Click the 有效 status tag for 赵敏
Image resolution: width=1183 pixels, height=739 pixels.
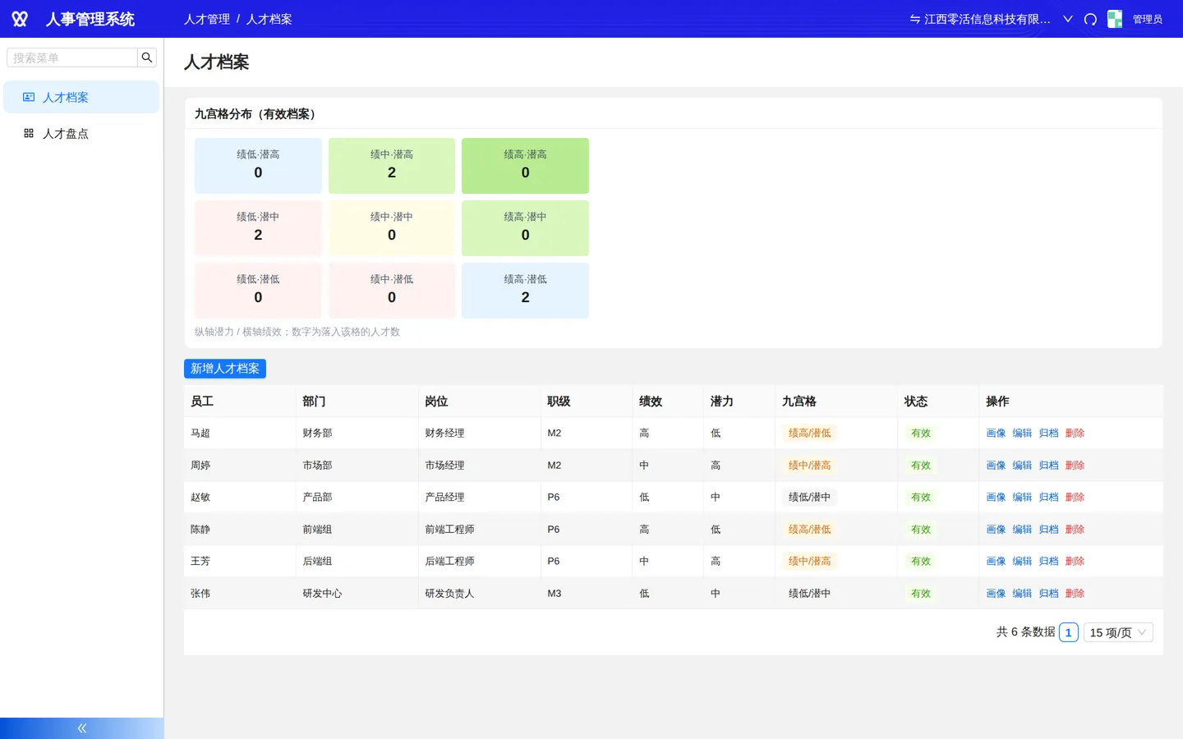point(921,498)
